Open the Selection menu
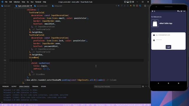Viewport: 189px width, 106px height. click(x=17, y=2)
